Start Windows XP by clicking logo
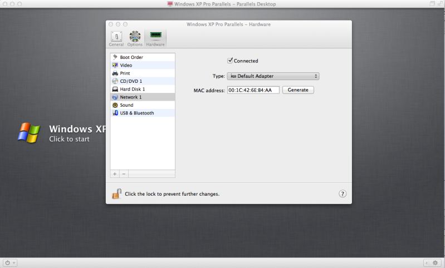The image size is (445, 268). (x=28, y=132)
